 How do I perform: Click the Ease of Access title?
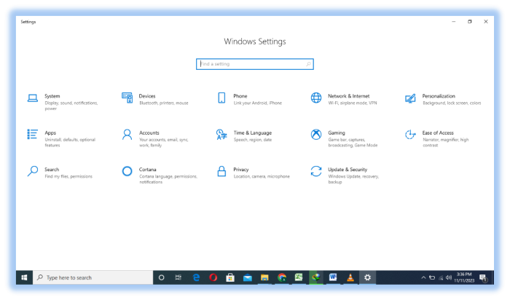pos(438,133)
